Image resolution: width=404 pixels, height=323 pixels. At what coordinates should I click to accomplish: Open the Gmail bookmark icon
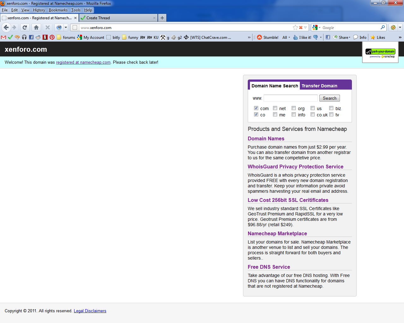[4, 37]
